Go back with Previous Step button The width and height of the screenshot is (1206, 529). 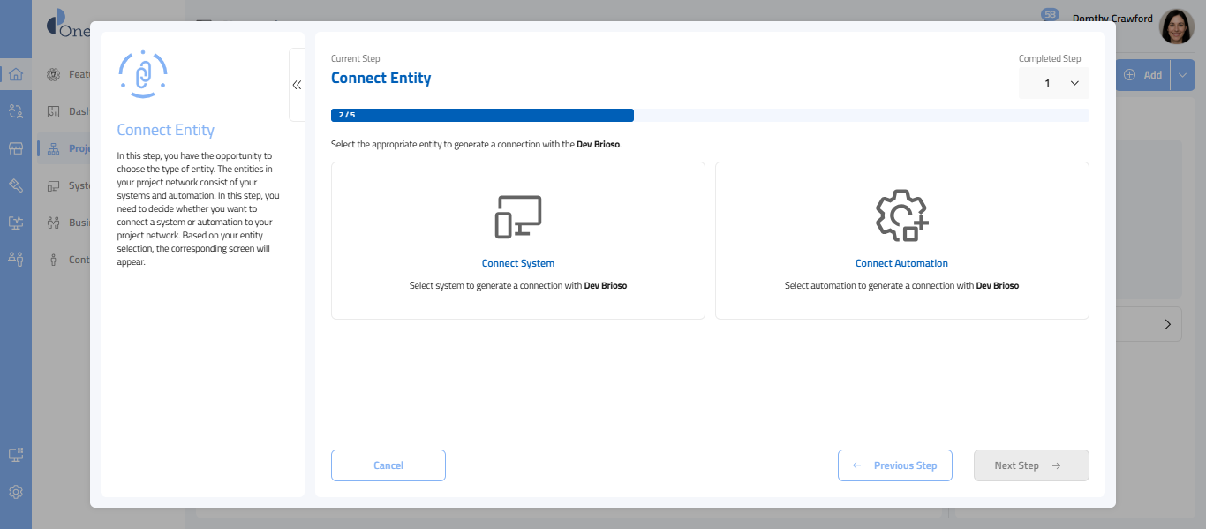click(x=894, y=465)
